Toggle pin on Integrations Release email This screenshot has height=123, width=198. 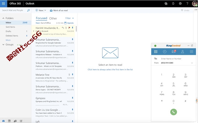pos(72,51)
